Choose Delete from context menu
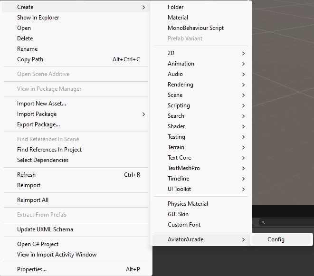Viewport: 314px width, 276px height. (x=76, y=38)
